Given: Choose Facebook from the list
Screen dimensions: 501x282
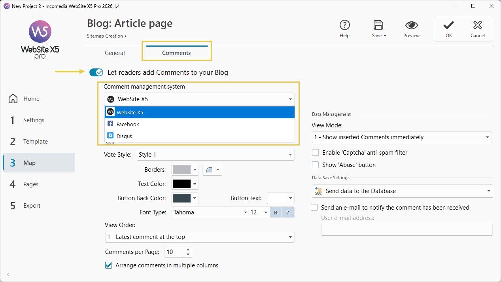Looking at the screenshot, I should point(200,124).
